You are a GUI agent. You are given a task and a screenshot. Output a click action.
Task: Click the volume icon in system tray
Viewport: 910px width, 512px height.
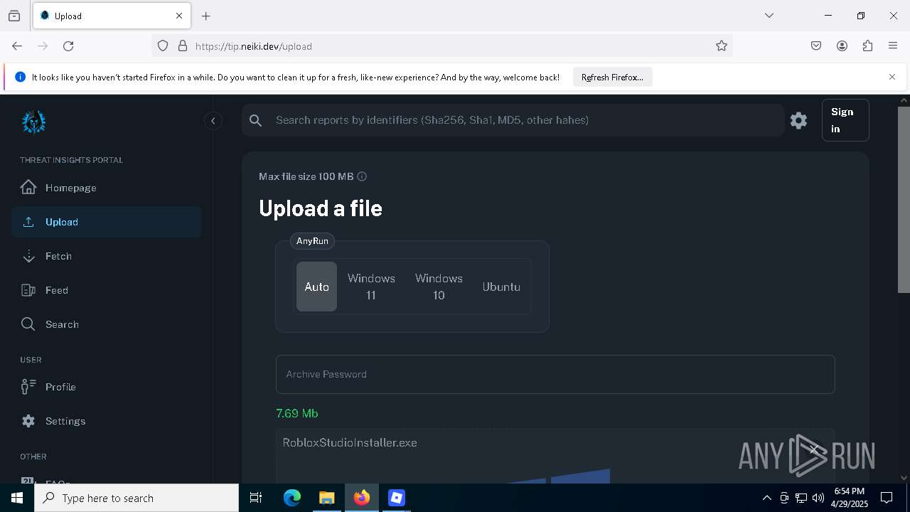tap(818, 498)
